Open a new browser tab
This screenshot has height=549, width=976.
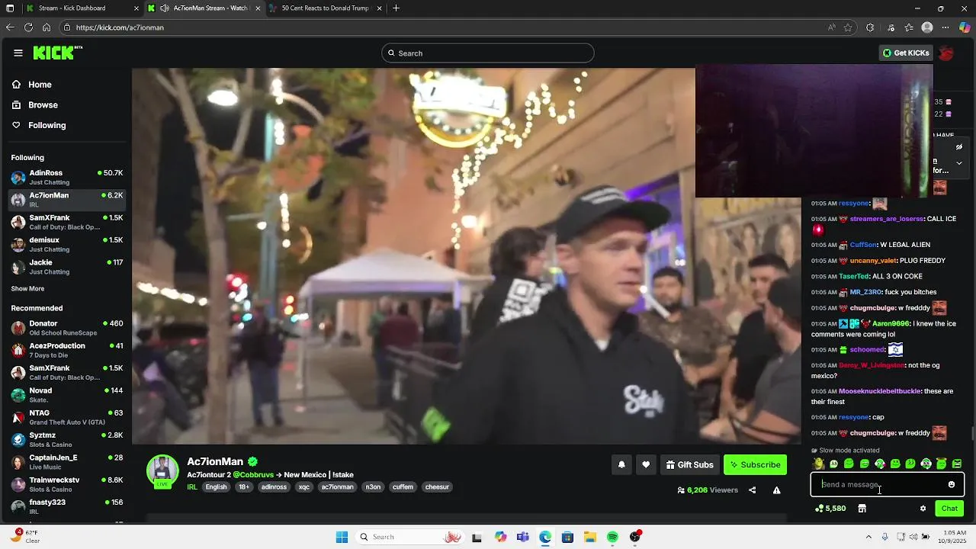tap(396, 8)
